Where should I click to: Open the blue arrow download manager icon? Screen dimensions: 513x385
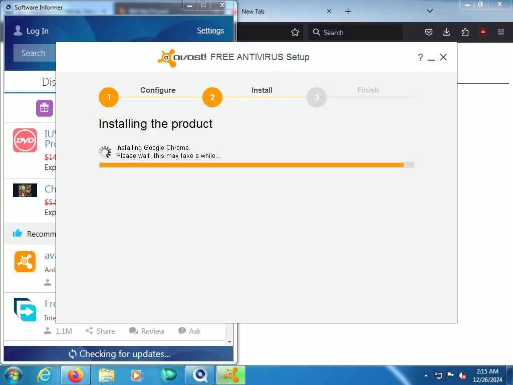pos(25,309)
